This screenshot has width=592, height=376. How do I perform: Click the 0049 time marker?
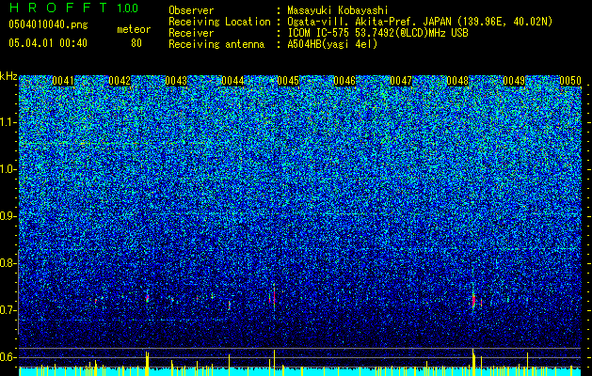(514, 81)
